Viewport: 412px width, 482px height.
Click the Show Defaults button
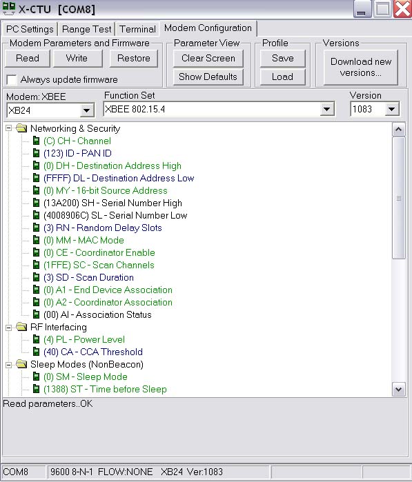coord(208,77)
